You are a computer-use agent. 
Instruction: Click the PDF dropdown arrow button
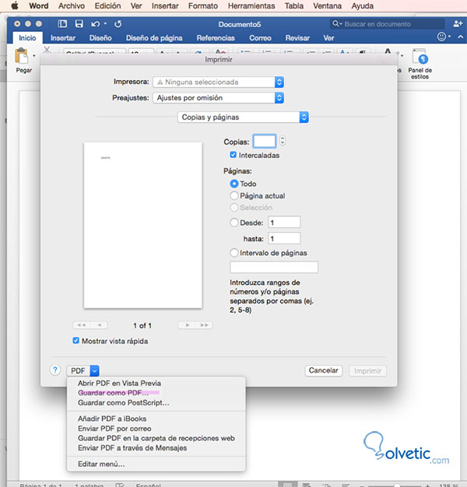tap(94, 370)
